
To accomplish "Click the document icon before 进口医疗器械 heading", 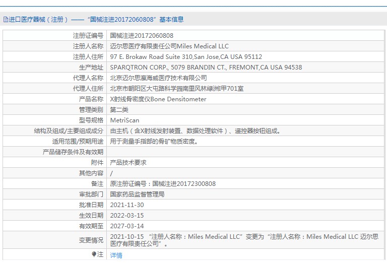I will click(x=6, y=20).
